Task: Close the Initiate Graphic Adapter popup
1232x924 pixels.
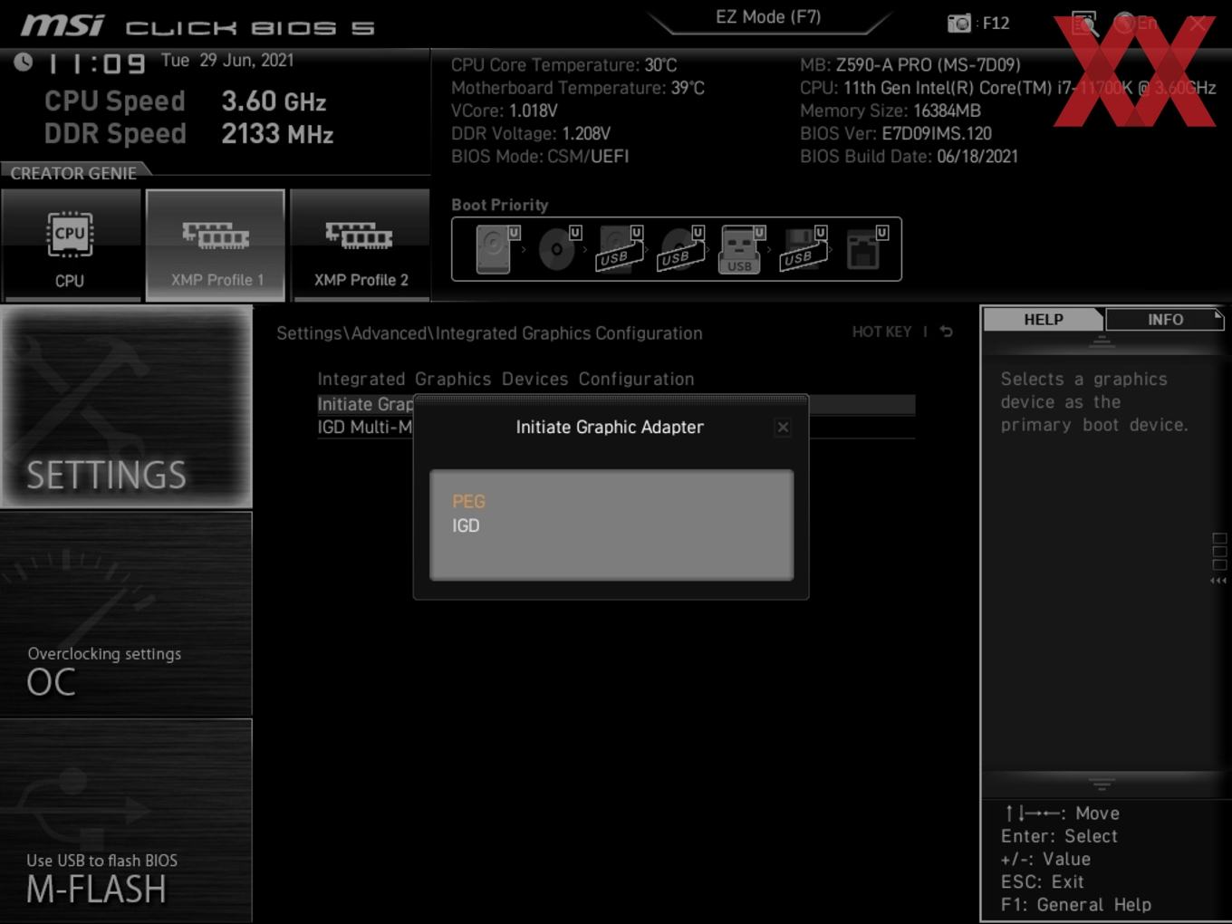Action: click(783, 427)
